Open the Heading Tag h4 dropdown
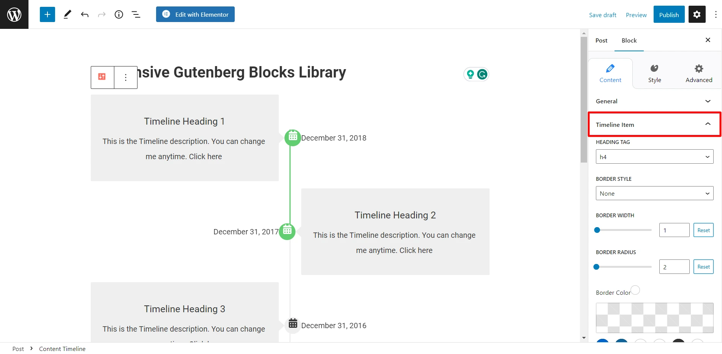The height and width of the screenshot is (354, 722). click(654, 156)
